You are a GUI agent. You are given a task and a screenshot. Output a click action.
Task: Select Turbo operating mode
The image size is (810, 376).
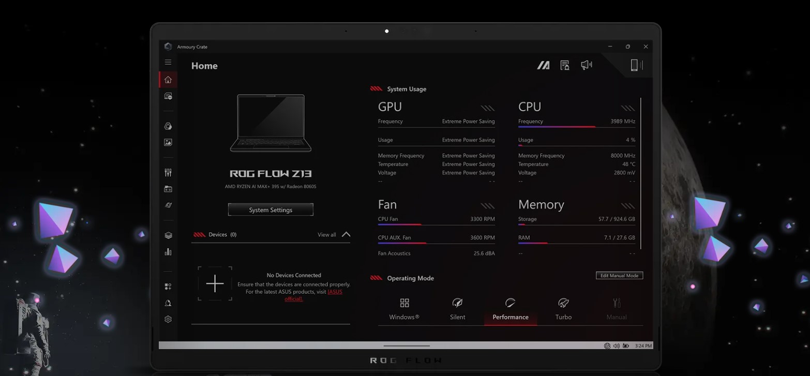pos(563,309)
